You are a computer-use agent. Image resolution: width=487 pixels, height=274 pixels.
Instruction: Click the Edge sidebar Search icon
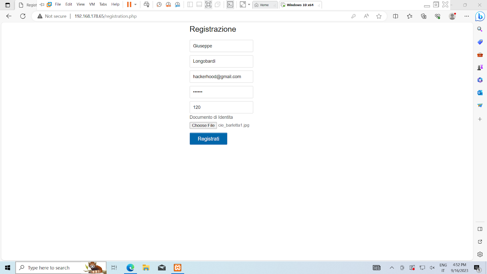coord(480,29)
